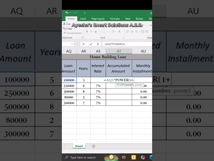Add a new sheet with the plus icon
The width and height of the screenshot is (214, 161).
point(94,146)
